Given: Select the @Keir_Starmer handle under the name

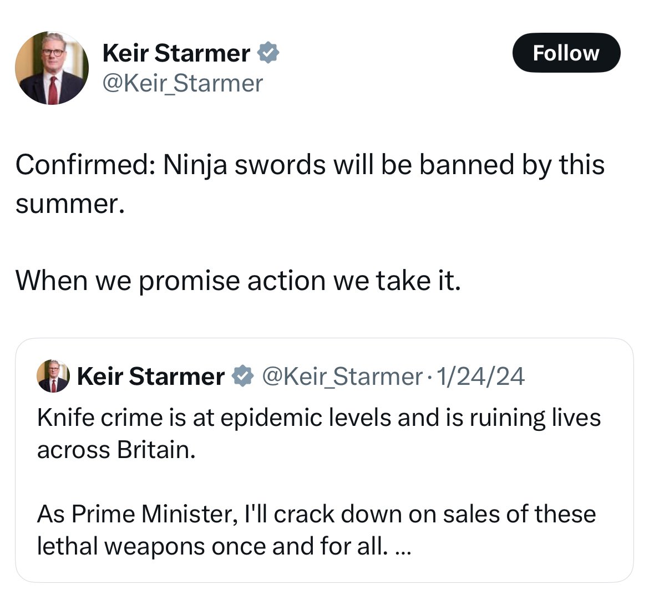Looking at the screenshot, I should coord(183,83).
